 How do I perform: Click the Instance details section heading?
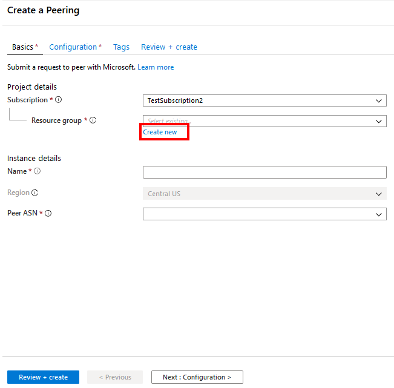[34, 159]
